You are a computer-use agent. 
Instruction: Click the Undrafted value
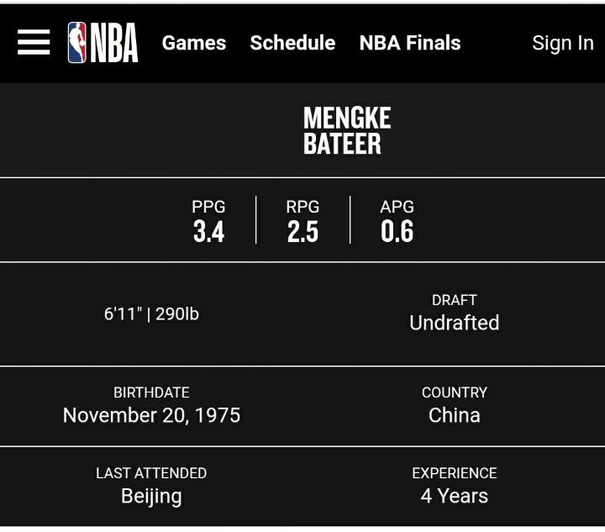point(454,323)
